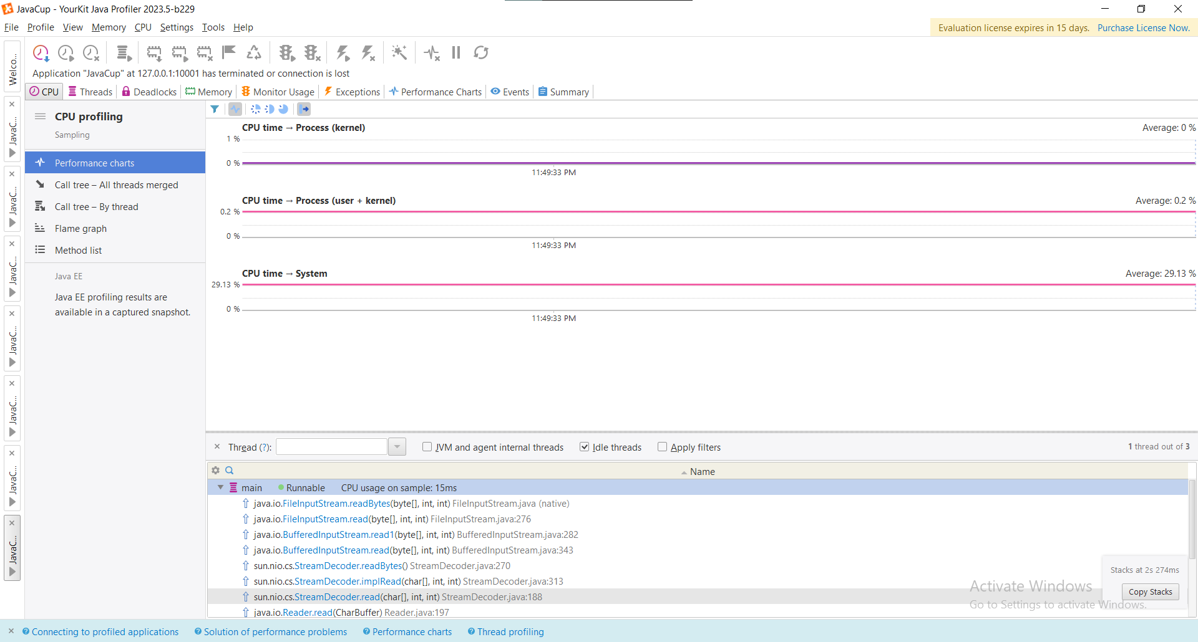
Task: Collapse the main thread stack trace
Action: tap(221, 487)
